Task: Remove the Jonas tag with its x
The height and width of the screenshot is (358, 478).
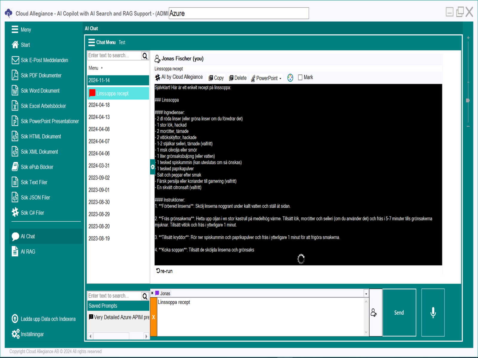Action: click(152, 293)
